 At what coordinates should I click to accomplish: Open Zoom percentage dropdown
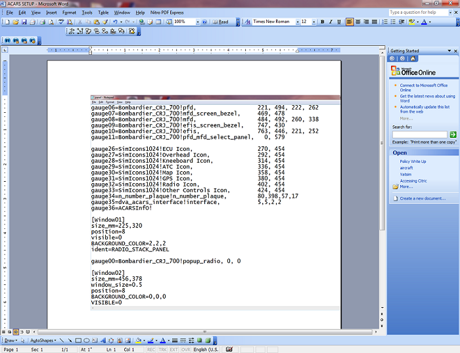(198, 22)
